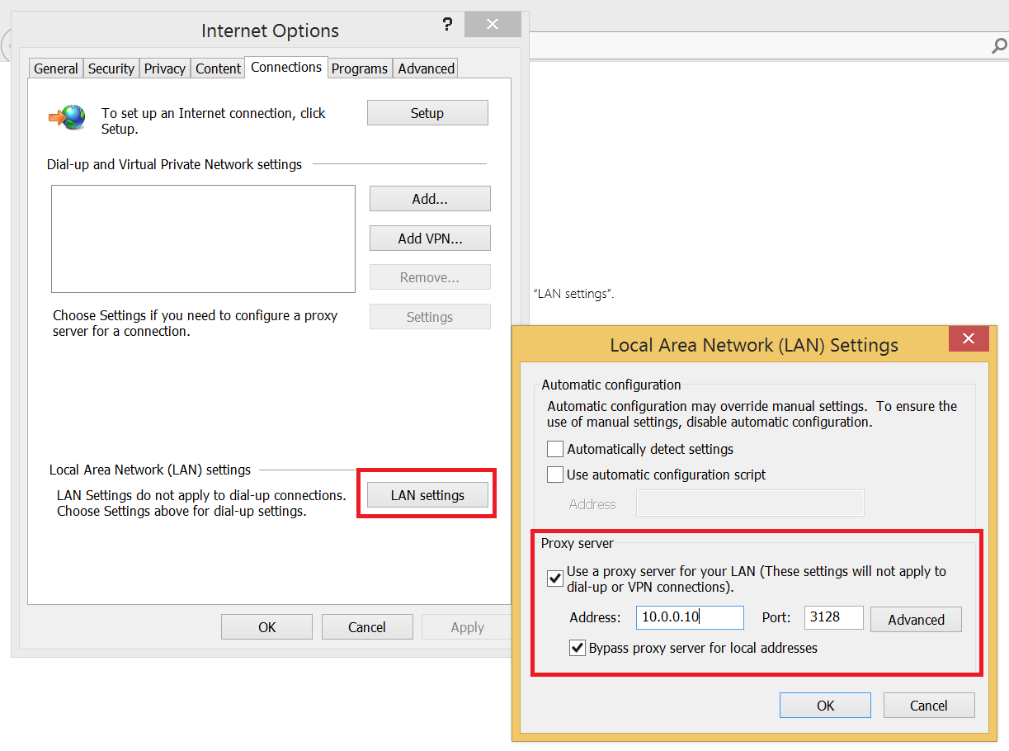Screen dimensions: 1009x751
Task: Switch to the Programs tab
Action: (360, 68)
